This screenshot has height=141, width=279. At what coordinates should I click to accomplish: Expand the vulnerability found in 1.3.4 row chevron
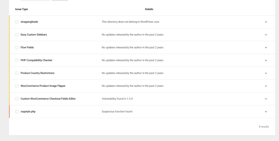[266, 99]
